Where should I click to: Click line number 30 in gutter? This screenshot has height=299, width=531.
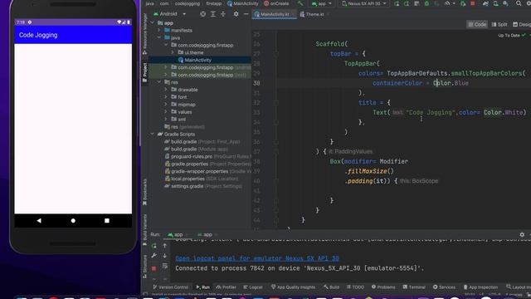[256, 83]
